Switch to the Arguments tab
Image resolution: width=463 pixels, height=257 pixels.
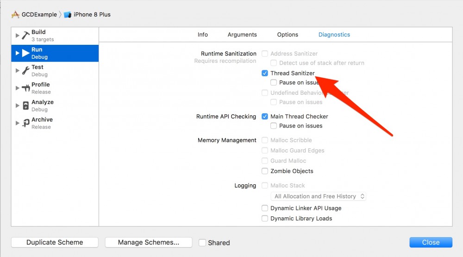pyautogui.click(x=242, y=35)
